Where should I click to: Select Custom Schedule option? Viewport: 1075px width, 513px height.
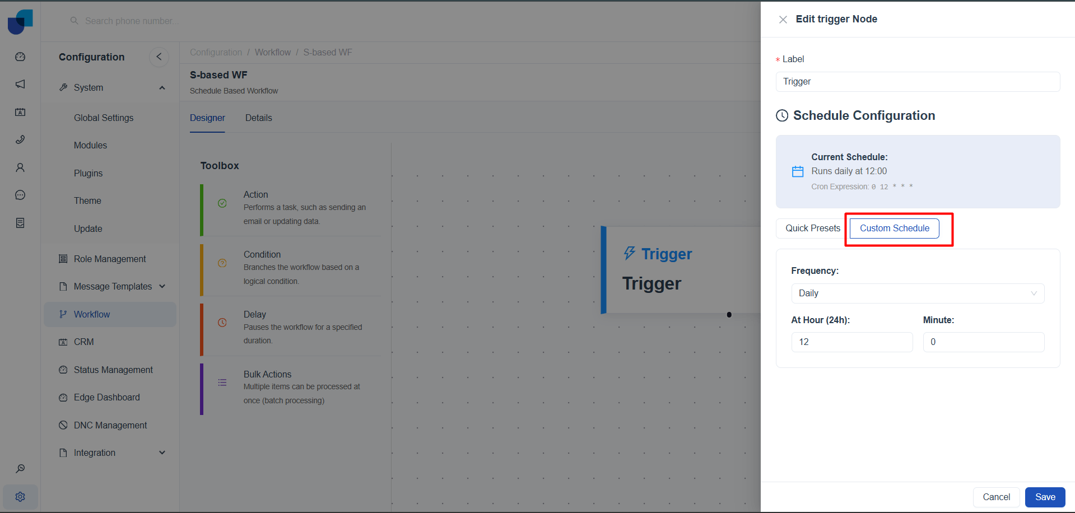(x=894, y=228)
